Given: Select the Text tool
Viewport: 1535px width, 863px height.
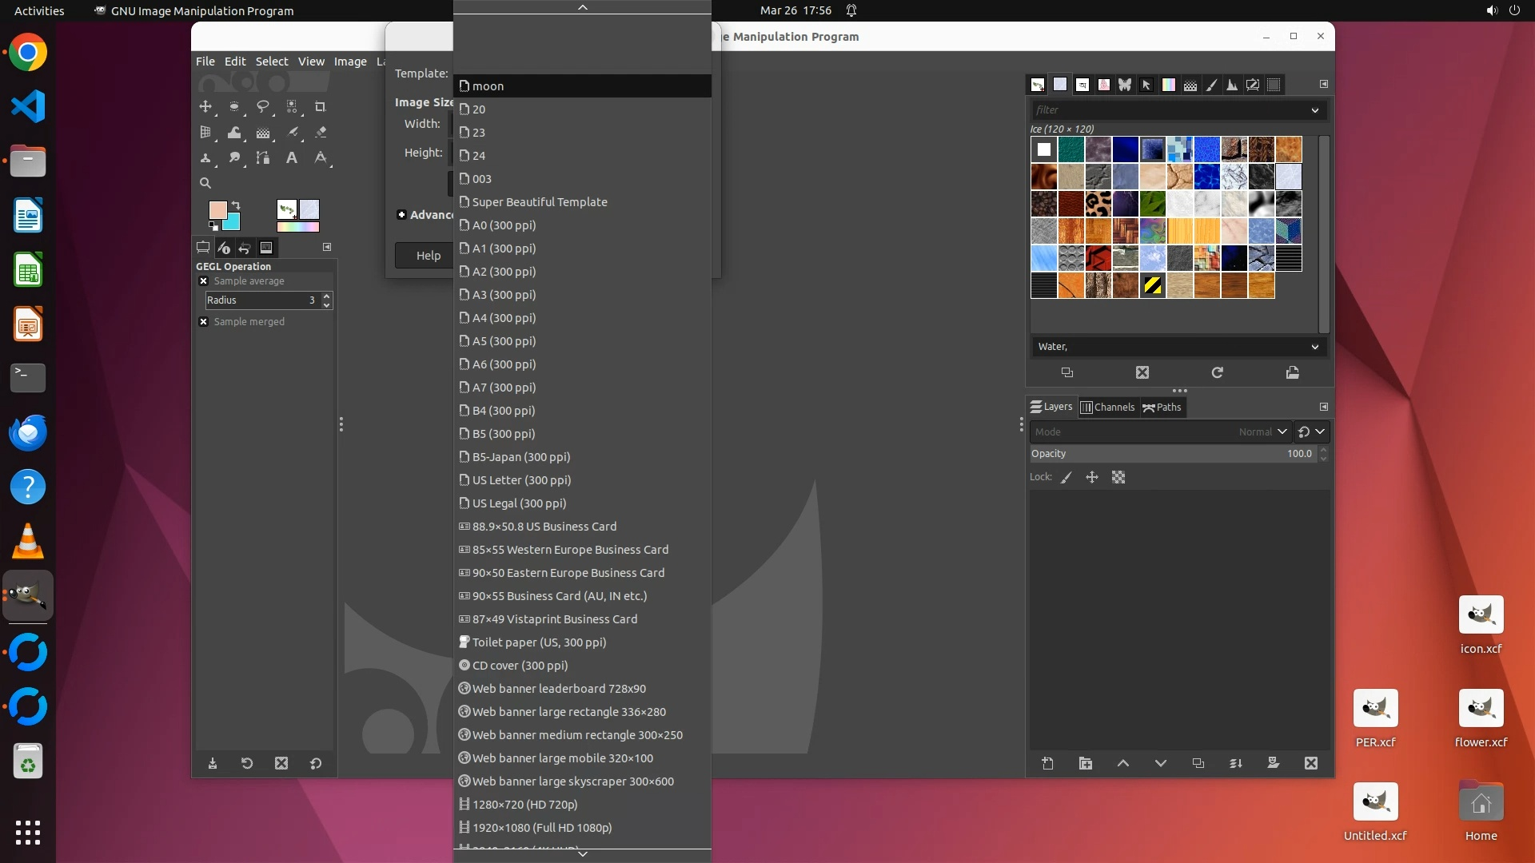Looking at the screenshot, I should pyautogui.click(x=292, y=158).
